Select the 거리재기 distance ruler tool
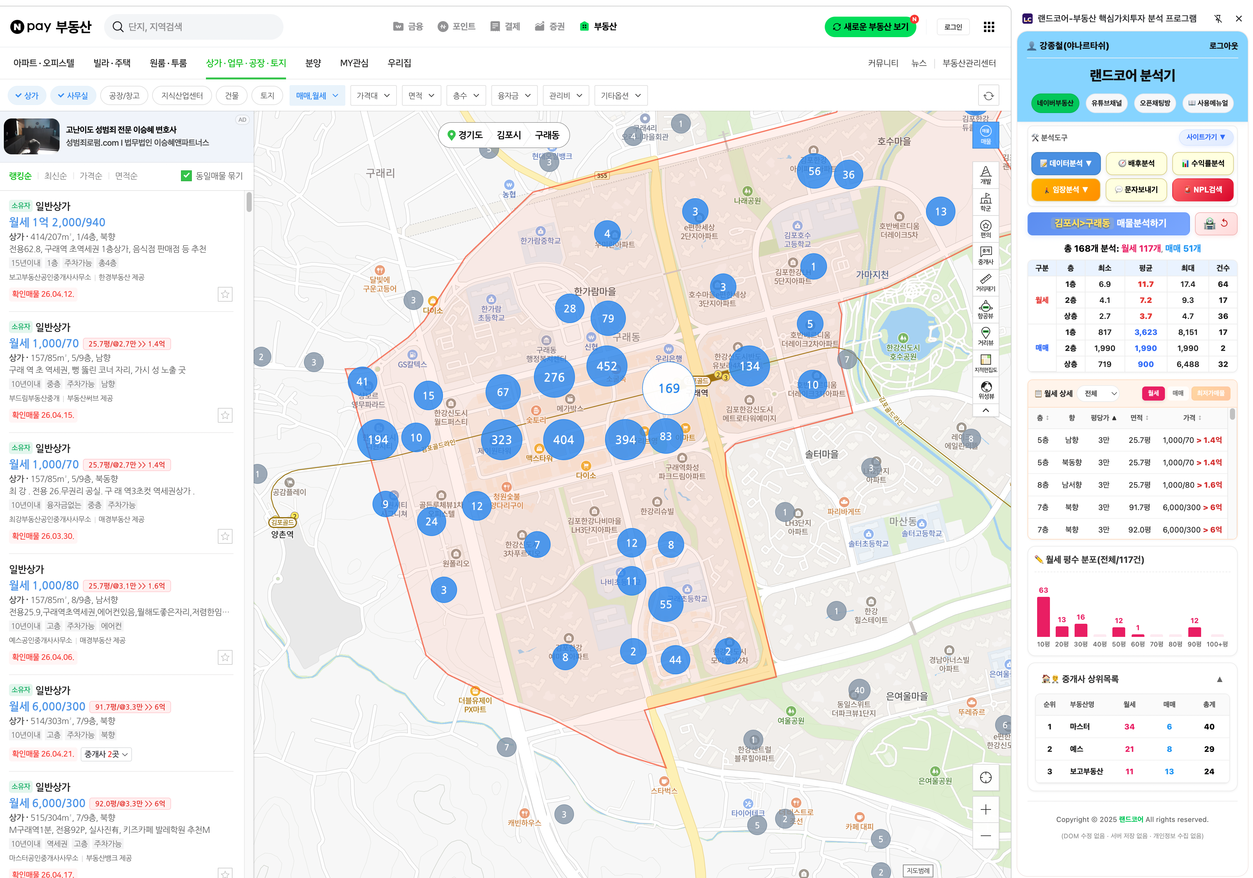Viewport: 1253px width, 878px height. click(x=985, y=283)
